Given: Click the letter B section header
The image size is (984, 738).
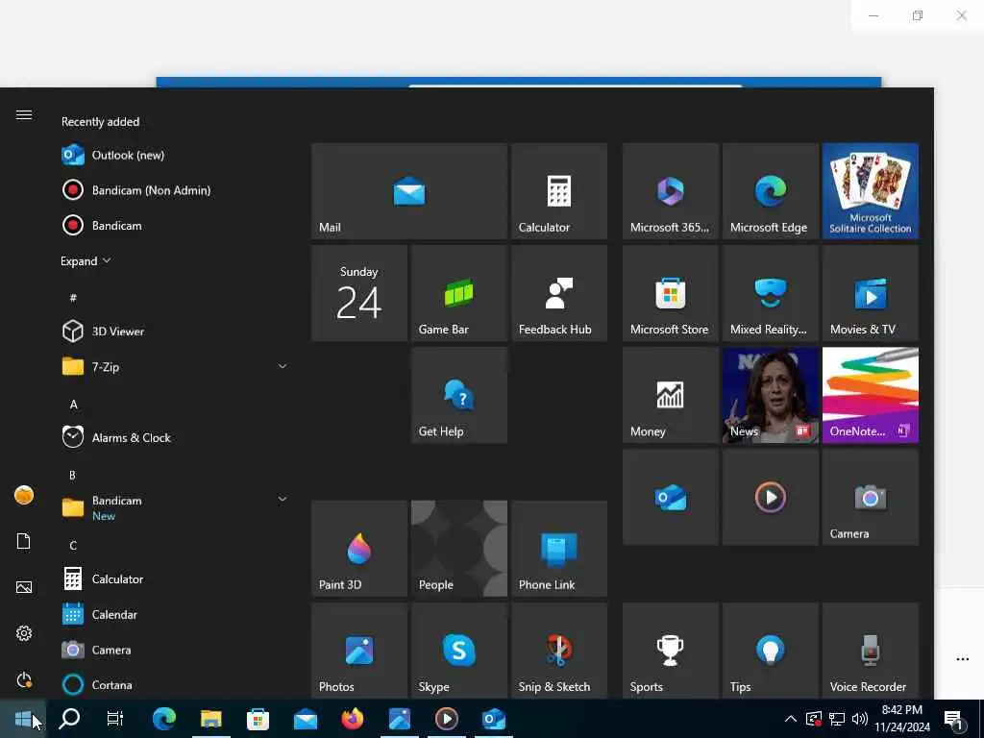Looking at the screenshot, I should pos(73,475).
